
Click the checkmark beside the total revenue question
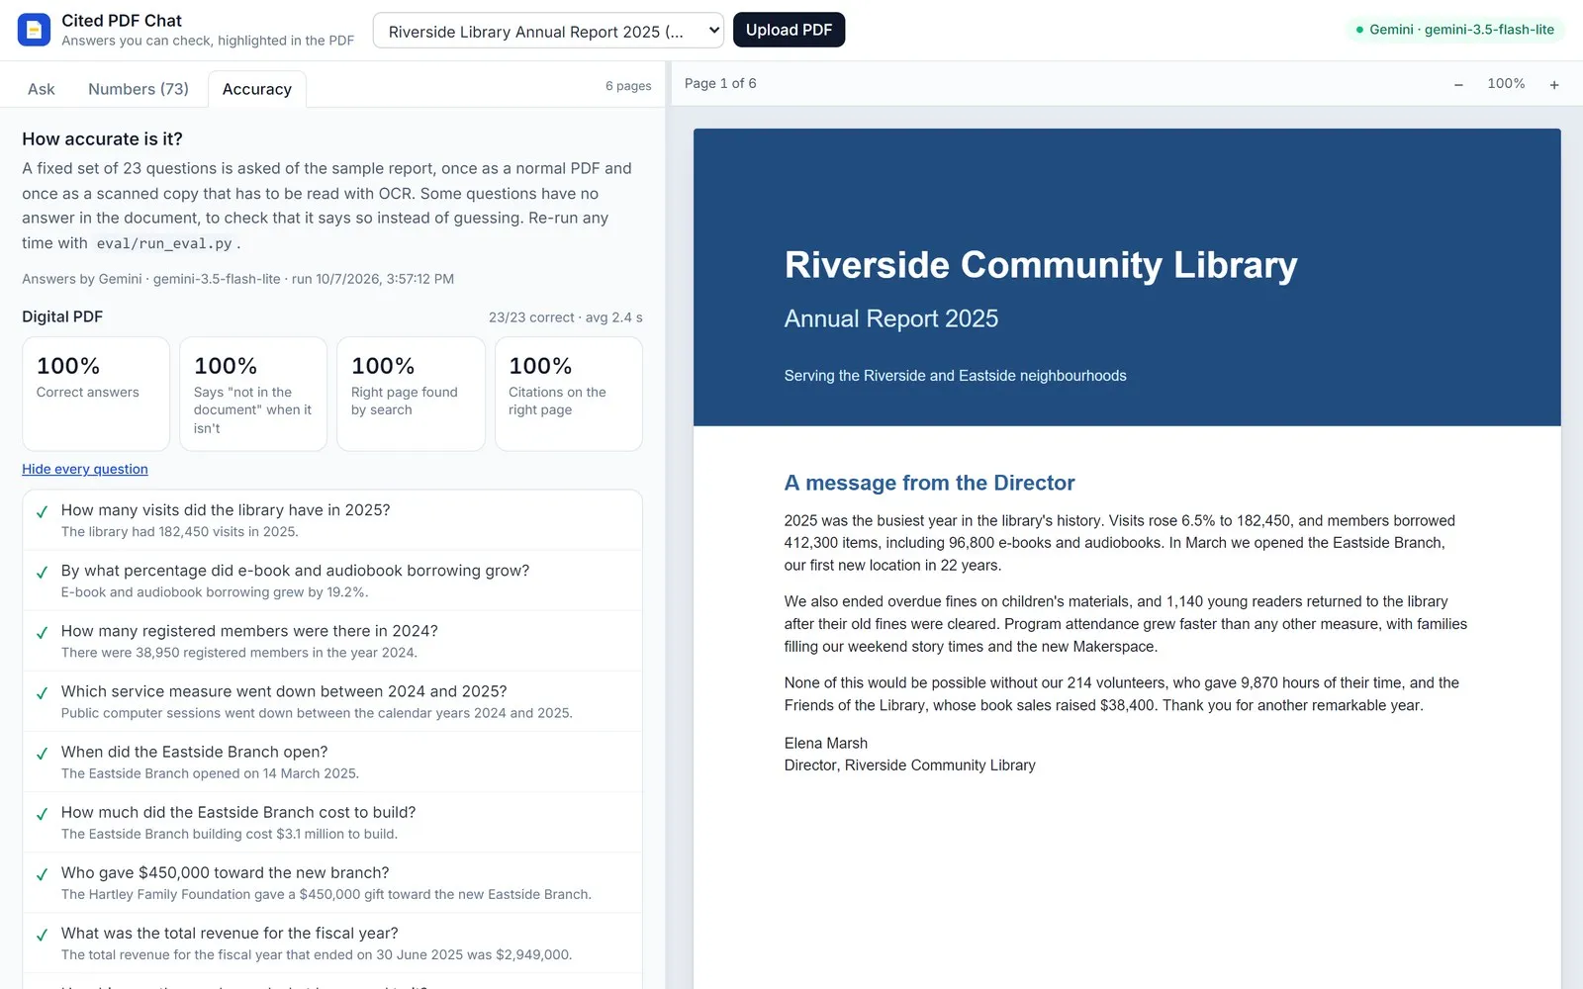(43, 935)
